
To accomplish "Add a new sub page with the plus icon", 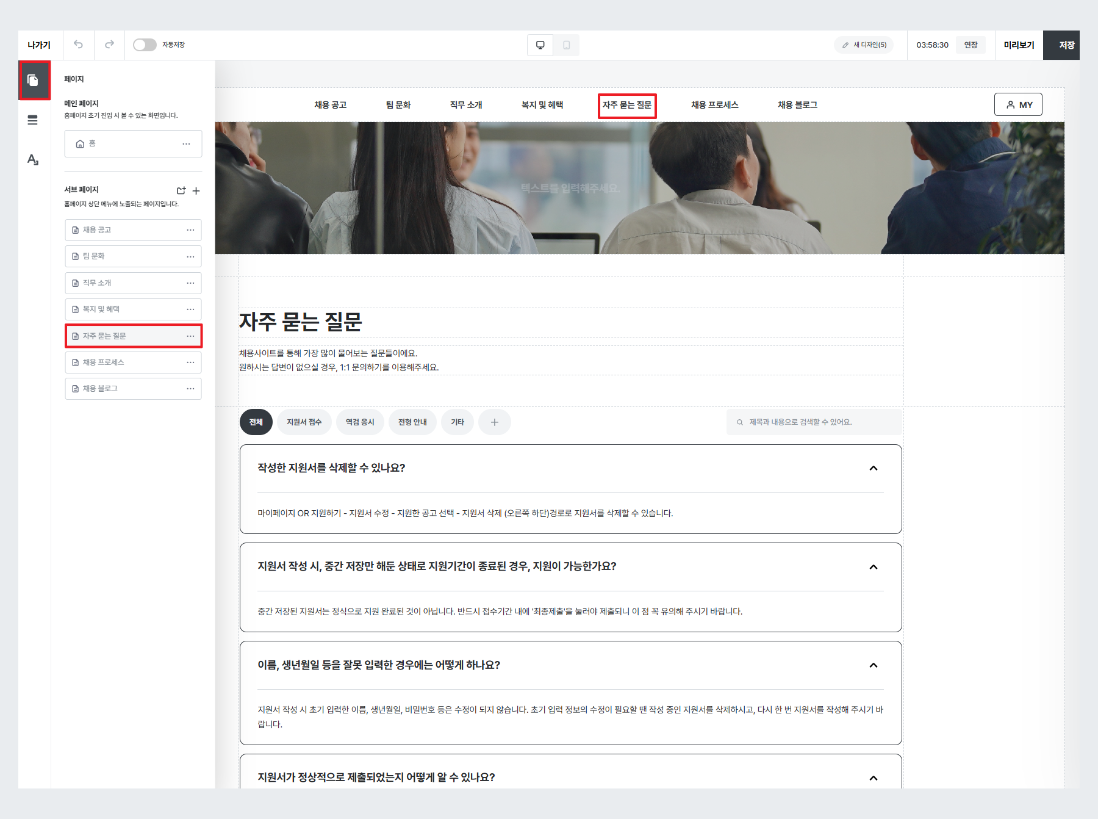I will click(x=196, y=190).
